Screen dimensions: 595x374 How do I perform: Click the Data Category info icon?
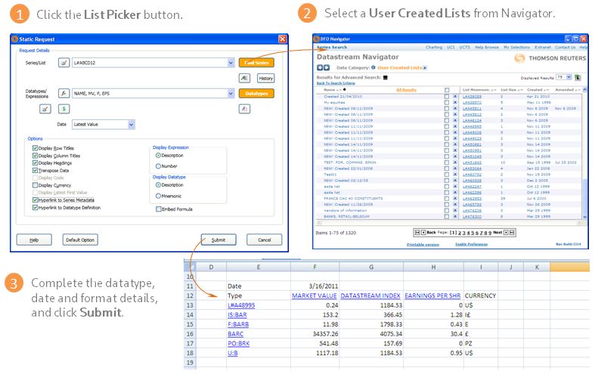point(373,67)
